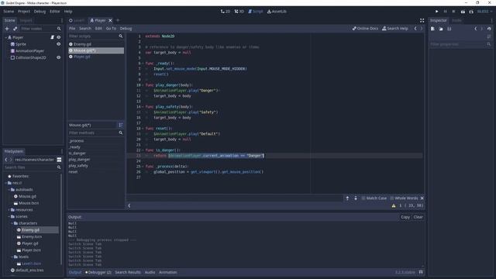
Task: Go to the previous edited script location
Action: tap(415, 29)
